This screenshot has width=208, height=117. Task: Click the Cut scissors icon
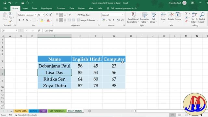(10, 13)
